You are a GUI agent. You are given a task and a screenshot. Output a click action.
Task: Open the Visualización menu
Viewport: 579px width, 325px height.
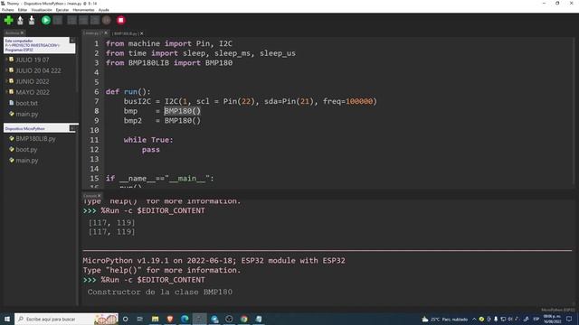[x=42, y=10]
